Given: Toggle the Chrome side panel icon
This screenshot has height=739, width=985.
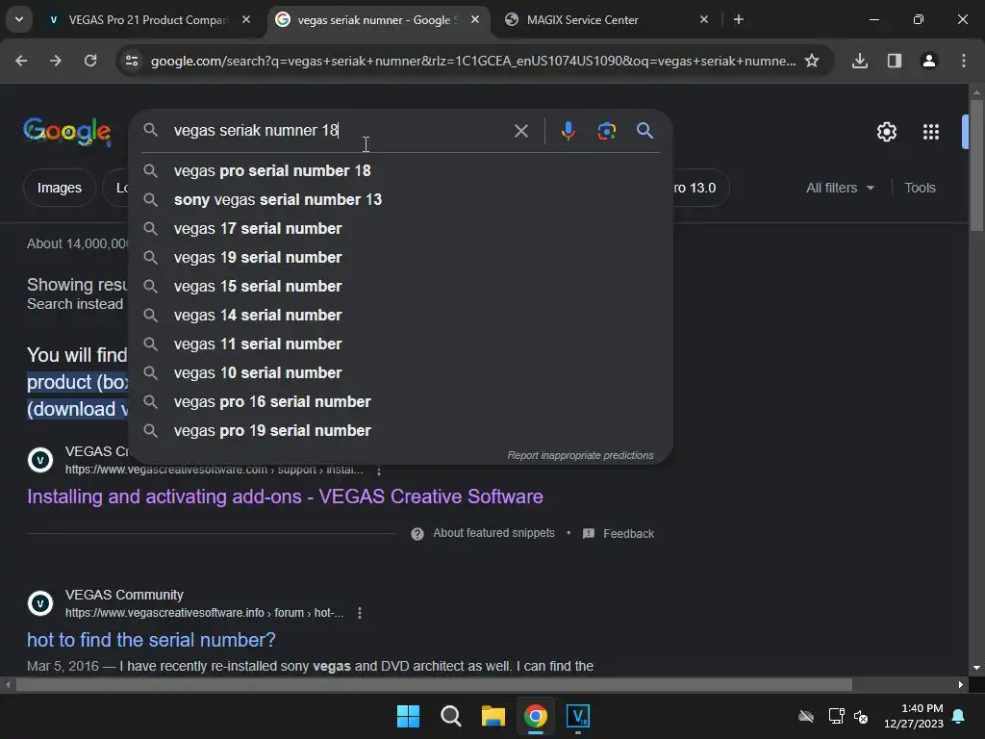Looking at the screenshot, I should tap(895, 61).
